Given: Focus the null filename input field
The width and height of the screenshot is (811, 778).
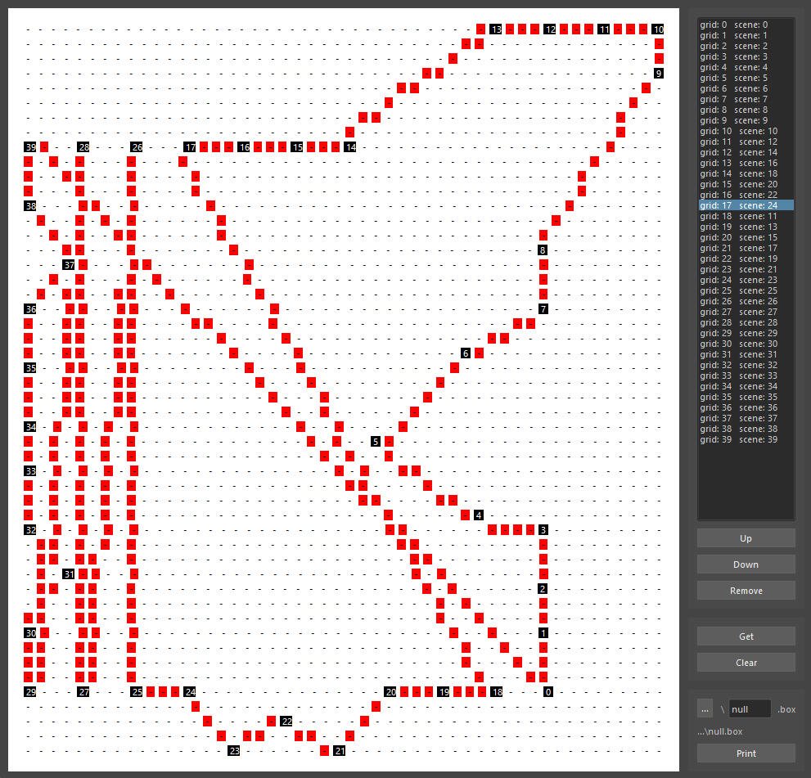Looking at the screenshot, I should tap(750, 709).
